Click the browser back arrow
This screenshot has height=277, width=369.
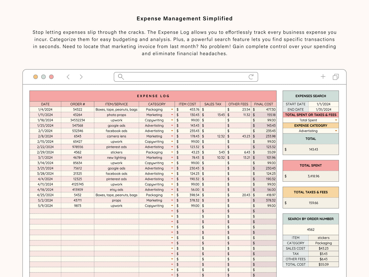click(x=68, y=77)
